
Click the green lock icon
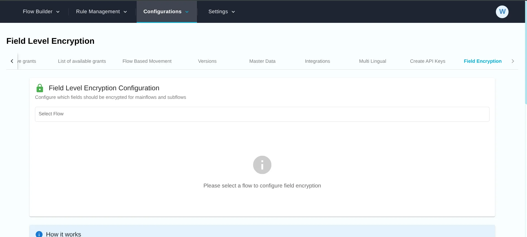[x=40, y=88]
